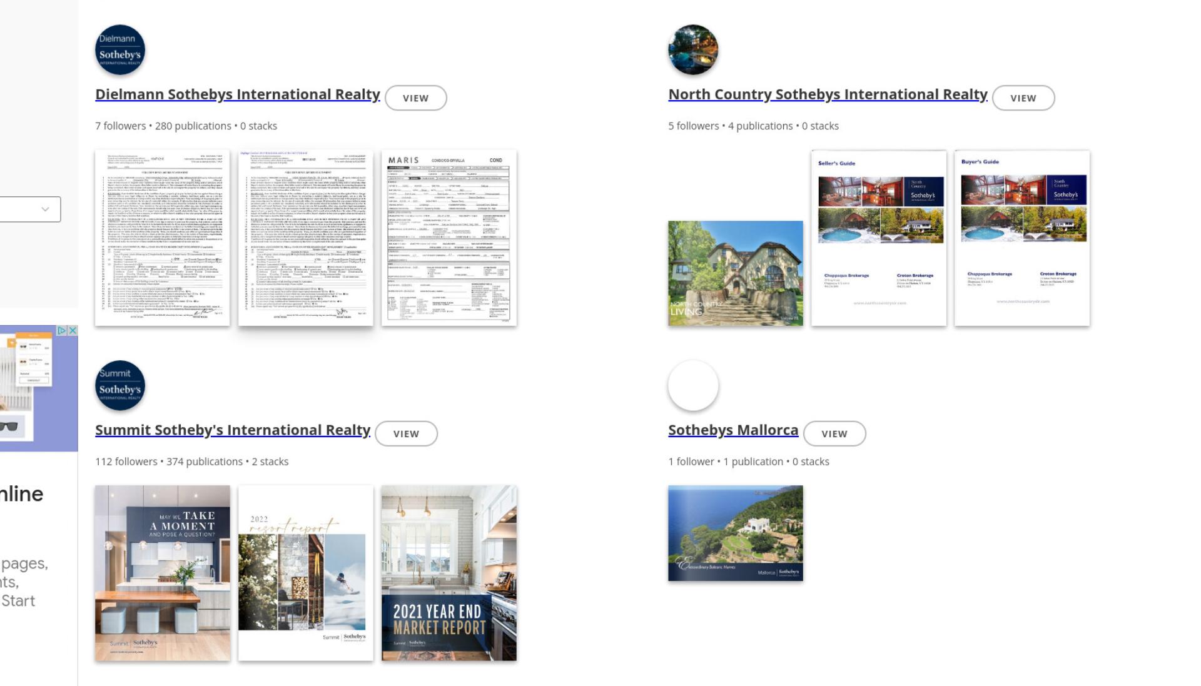Click '112 followers • 374 publications • 2 stacks' text
The width and height of the screenshot is (1201, 686).
191,462
